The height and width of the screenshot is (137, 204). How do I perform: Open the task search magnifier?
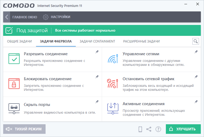click(x=196, y=41)
